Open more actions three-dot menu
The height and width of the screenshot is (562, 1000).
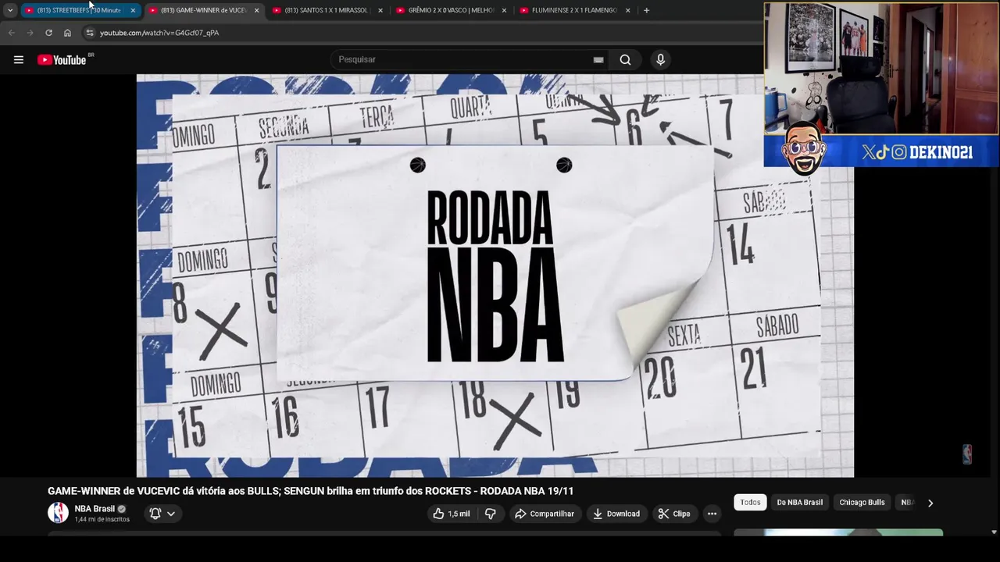pyautogui.click(x=712, y=514)
